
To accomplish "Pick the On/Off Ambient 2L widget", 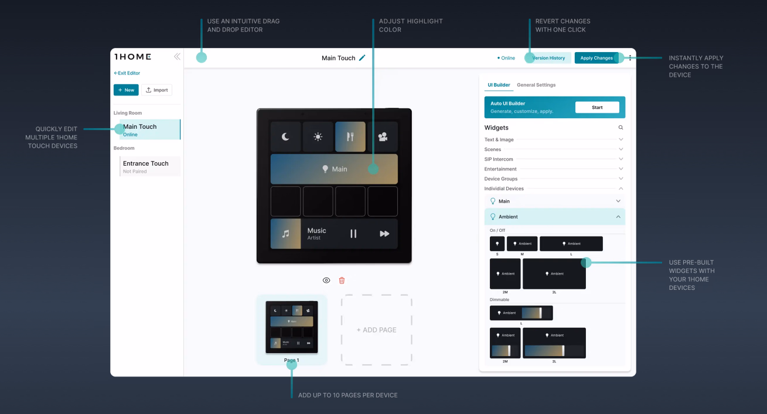I will [554, 273].
